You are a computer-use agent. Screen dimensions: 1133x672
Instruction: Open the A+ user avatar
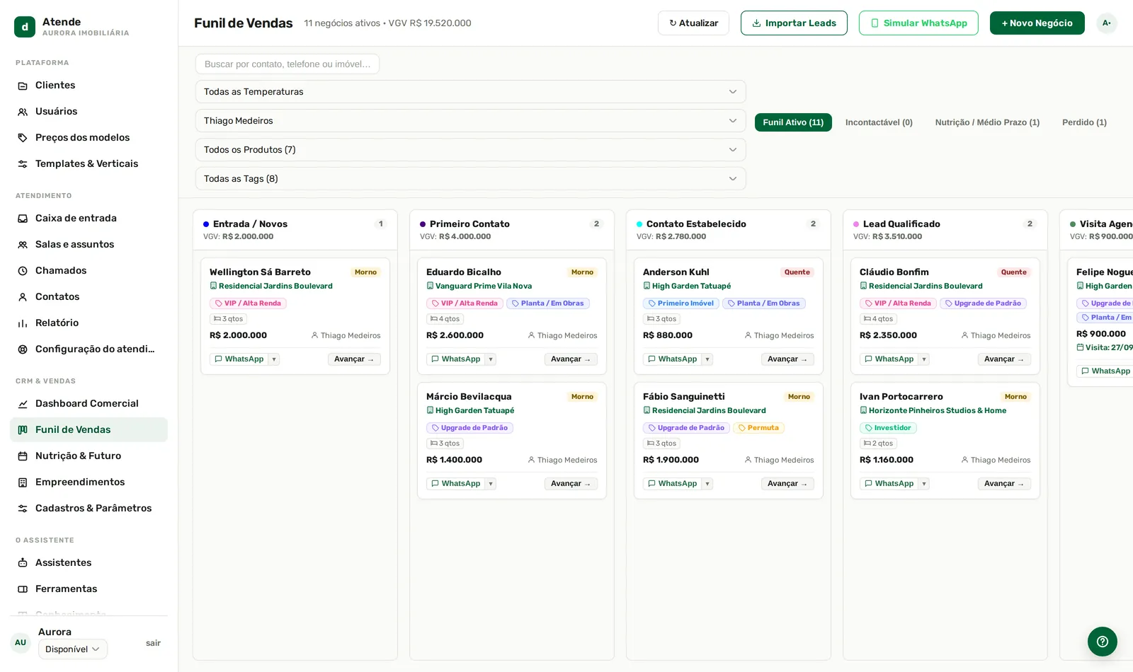[1106, 23]
